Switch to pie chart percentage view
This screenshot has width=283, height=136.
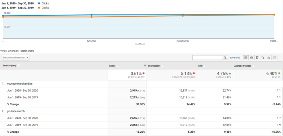tap(251, 58)
